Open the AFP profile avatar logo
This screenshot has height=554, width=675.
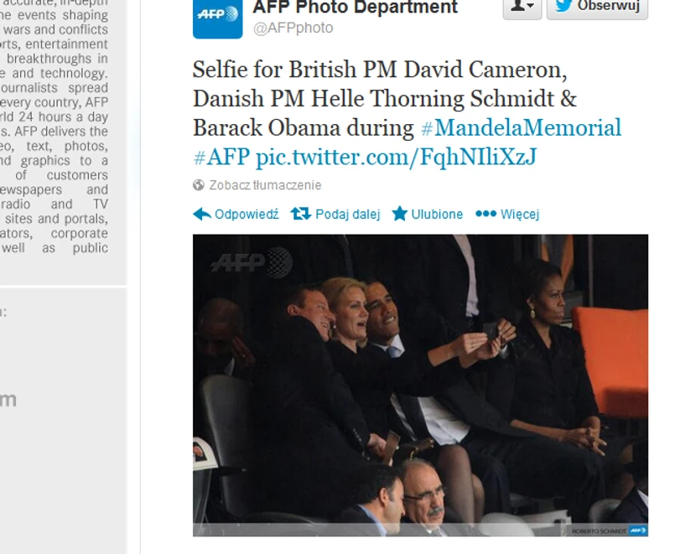[x=218, y=18]
